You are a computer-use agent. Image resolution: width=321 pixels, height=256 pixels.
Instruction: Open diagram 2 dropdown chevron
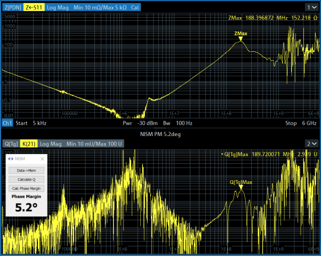314,144
